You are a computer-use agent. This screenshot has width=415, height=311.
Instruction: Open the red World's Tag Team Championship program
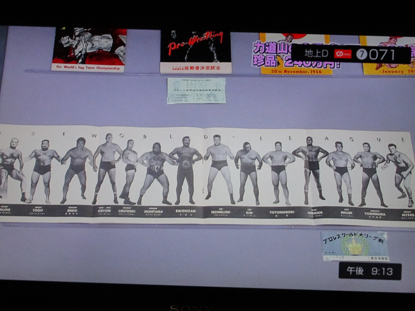pos(89,50)
